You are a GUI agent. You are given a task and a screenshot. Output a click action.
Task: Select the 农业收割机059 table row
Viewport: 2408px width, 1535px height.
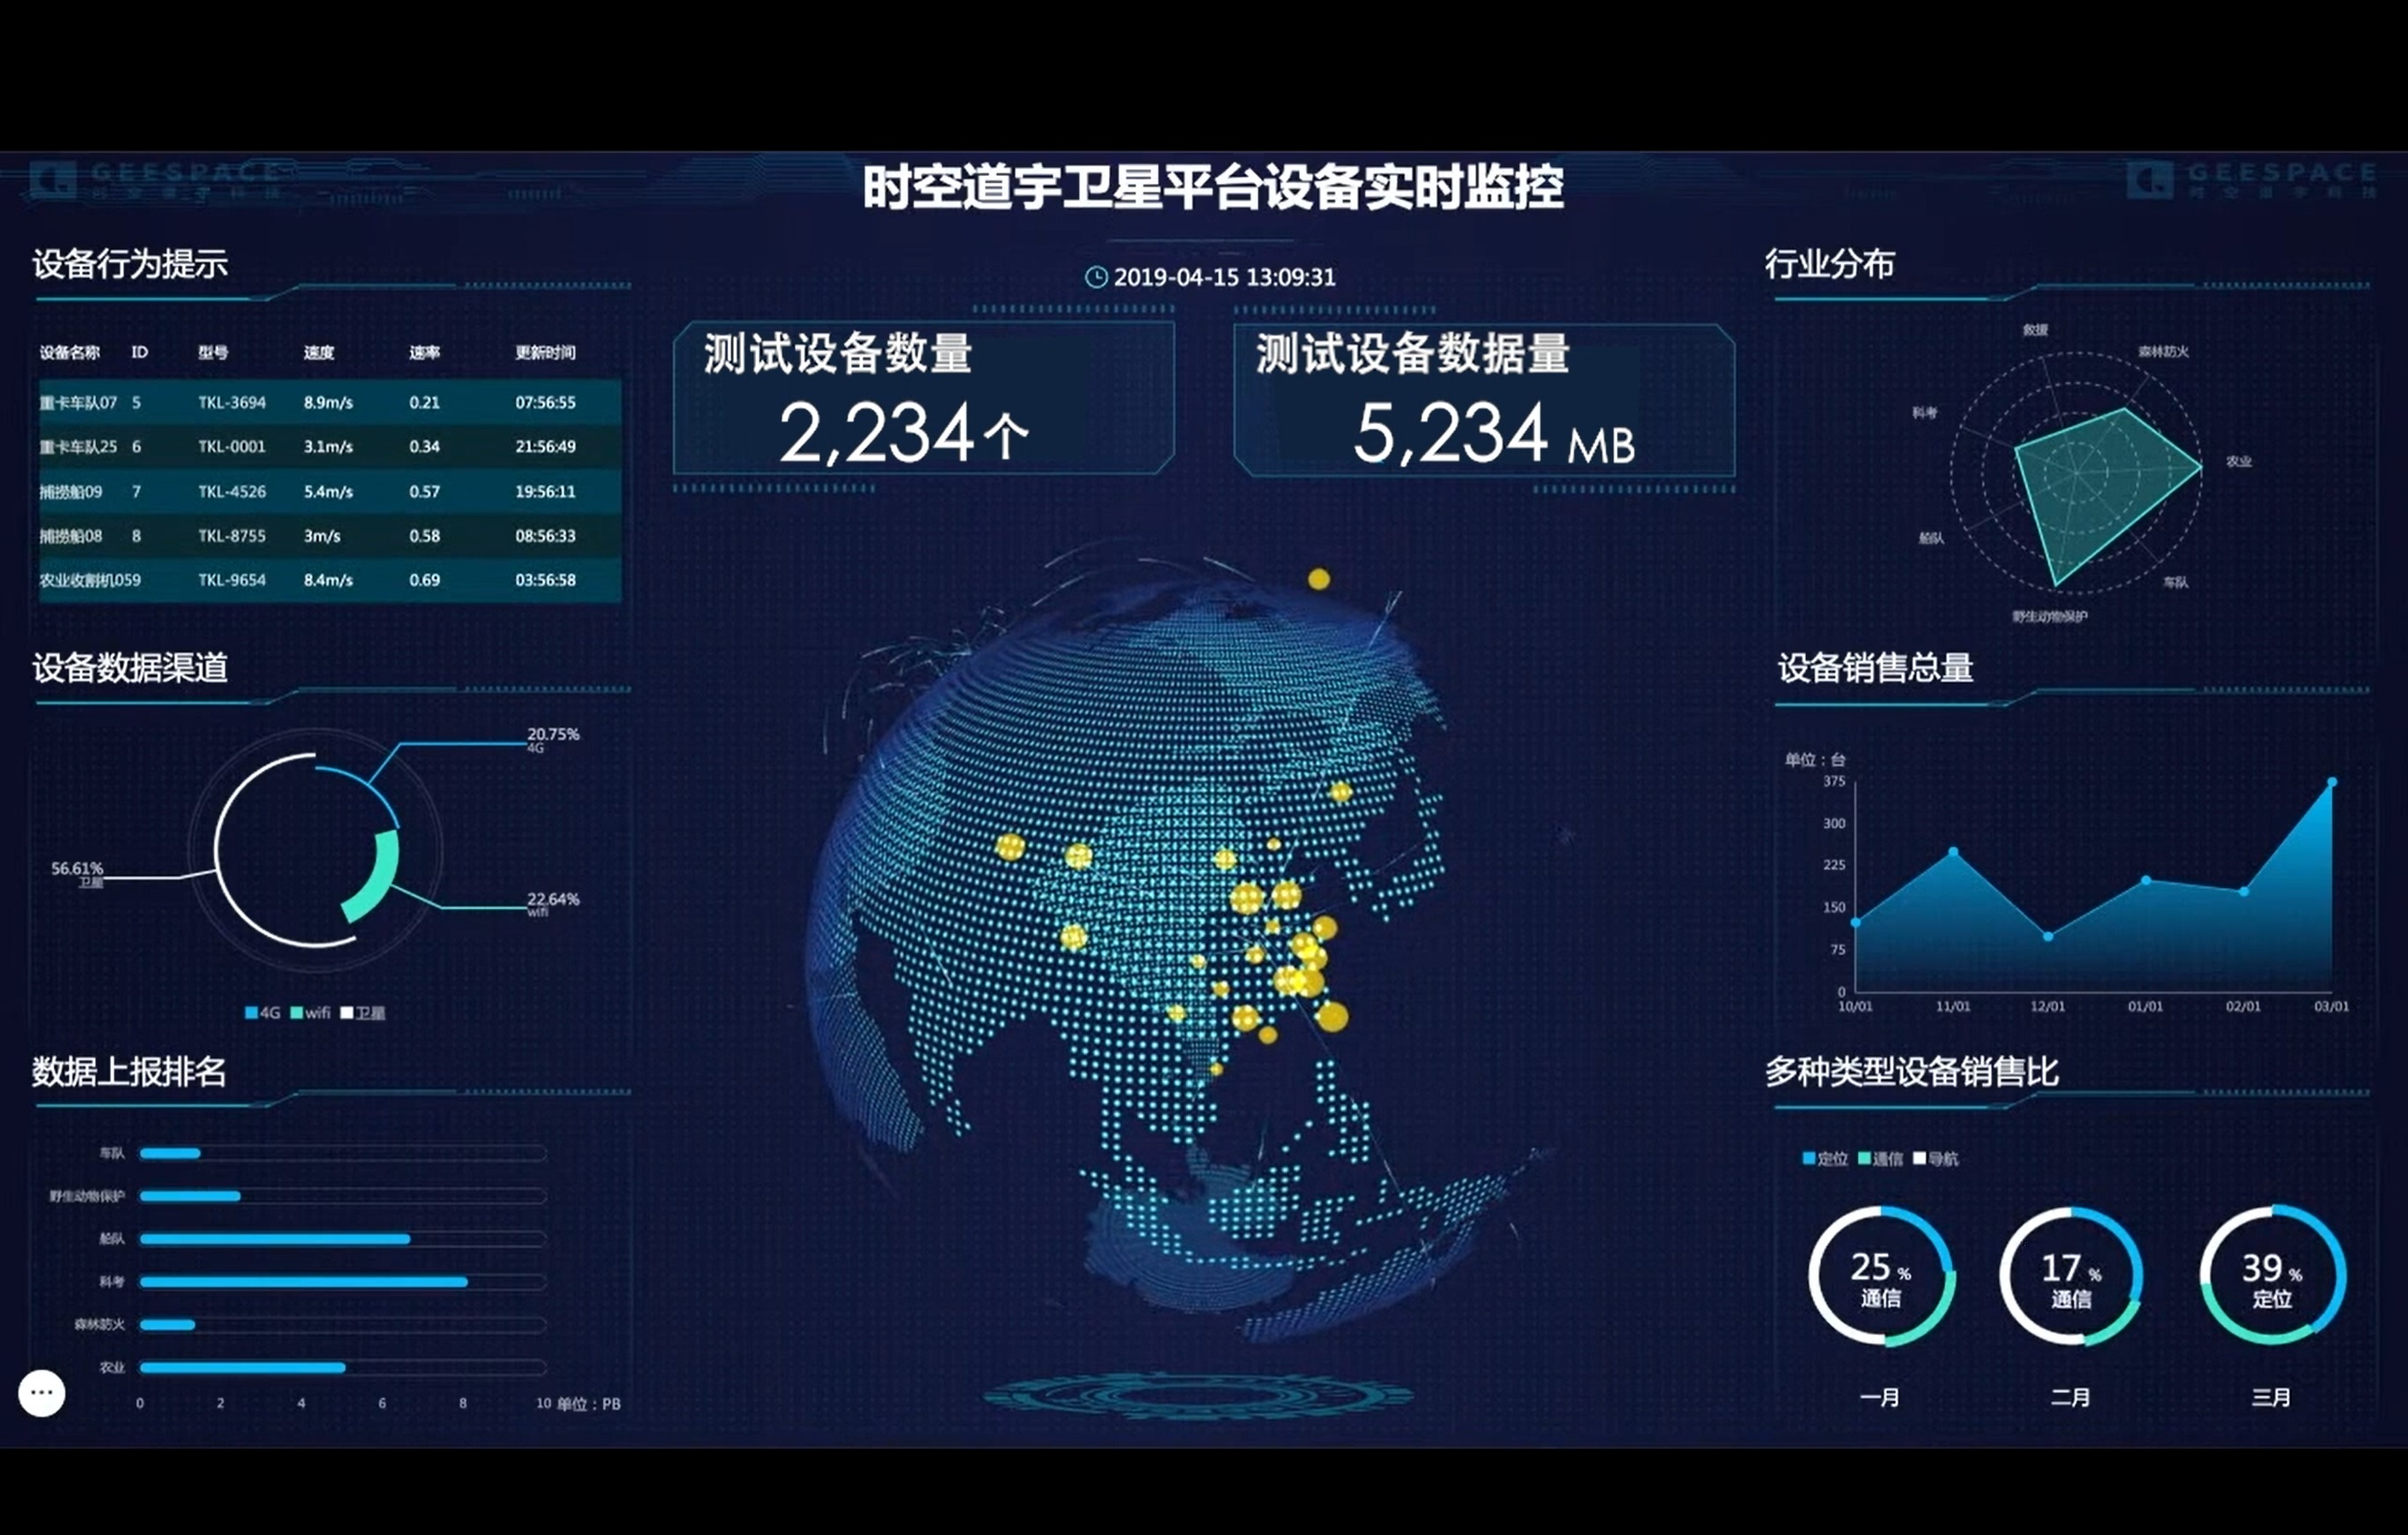coord(329,580)
